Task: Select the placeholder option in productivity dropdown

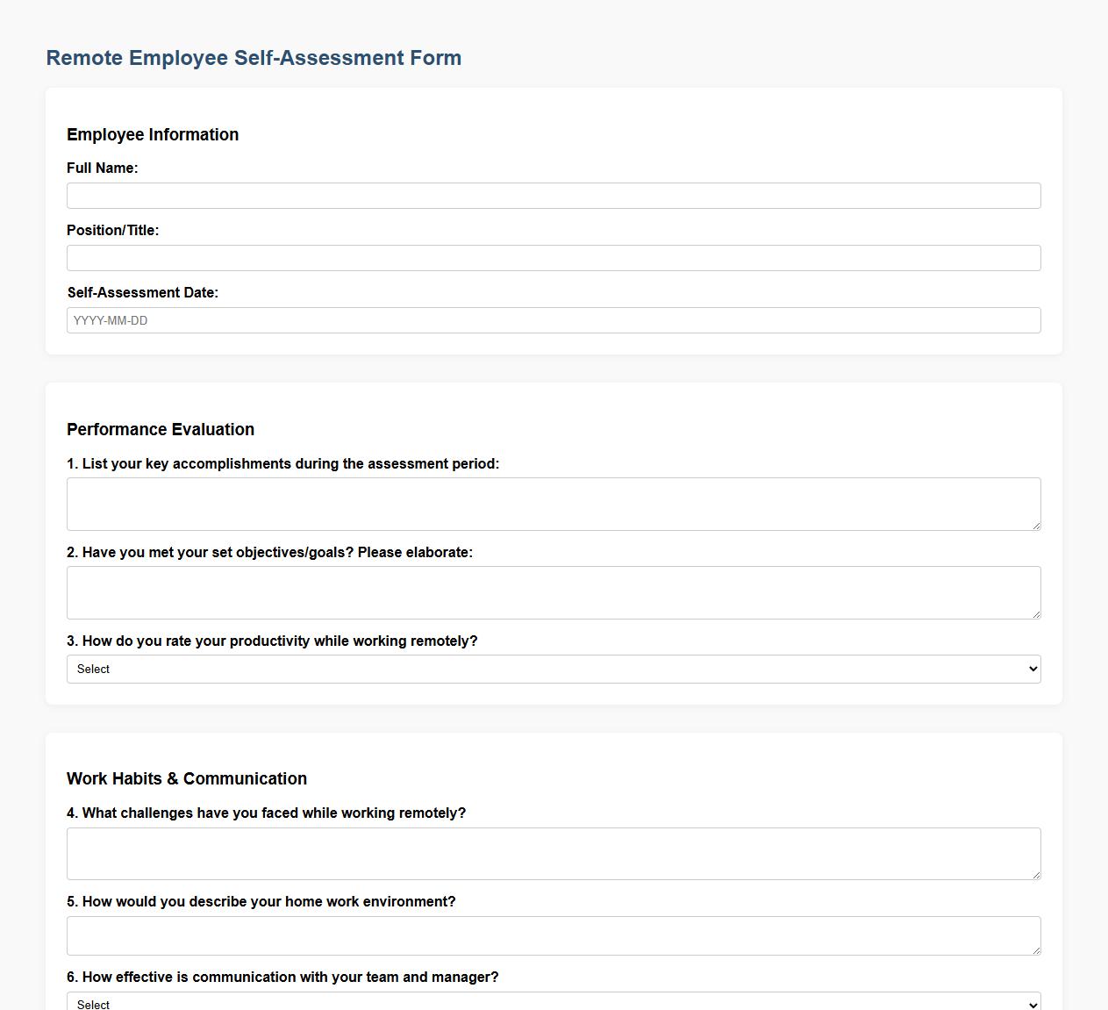Action: tap(92, 669)
